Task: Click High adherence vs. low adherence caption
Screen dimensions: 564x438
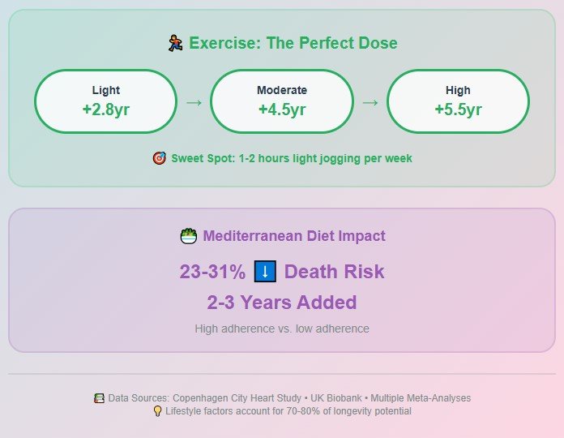Action: point(282,328)
